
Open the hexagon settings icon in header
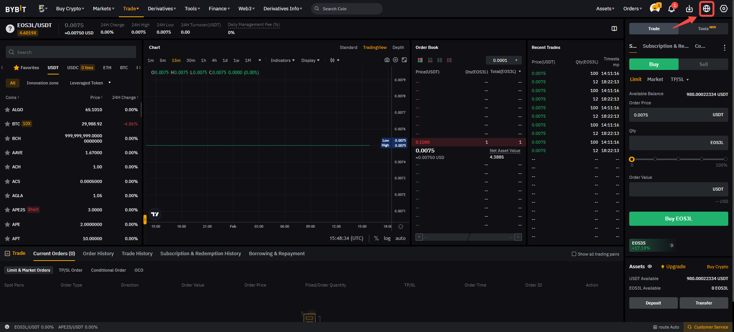pos(724,8)
